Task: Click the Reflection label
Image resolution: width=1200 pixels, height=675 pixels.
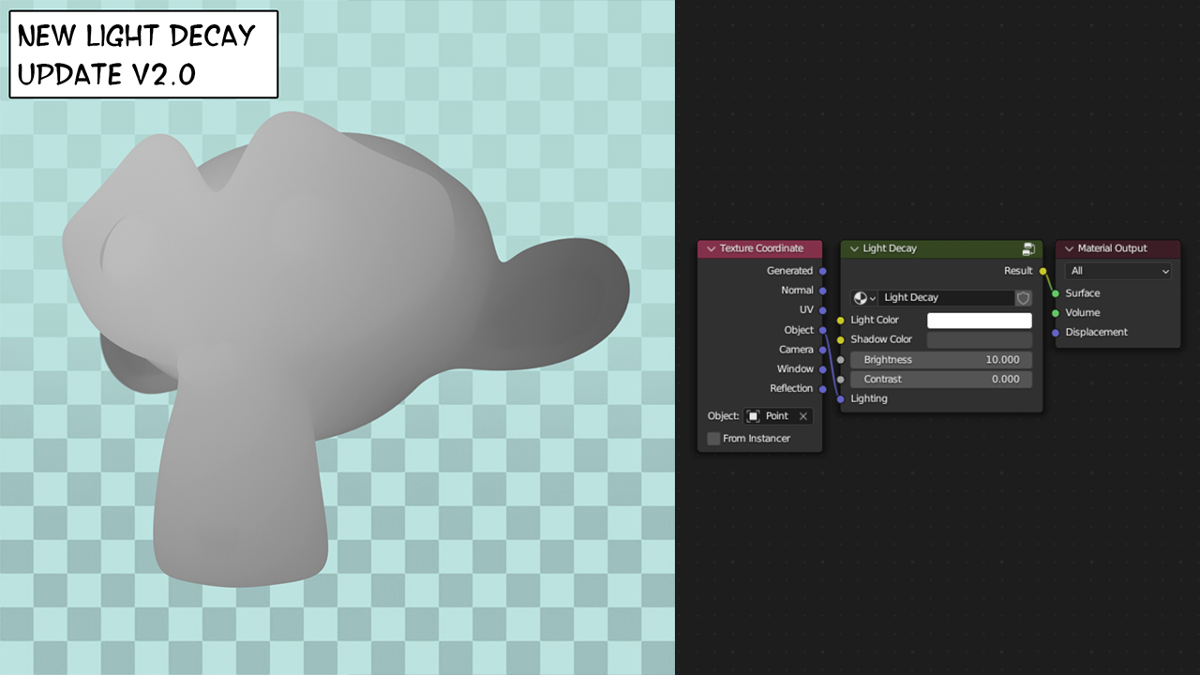Action: pyautogui.click(x=791, y=388)
